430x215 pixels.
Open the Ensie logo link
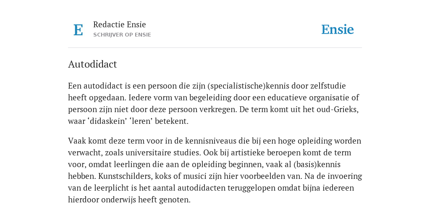tap(337, 29)
